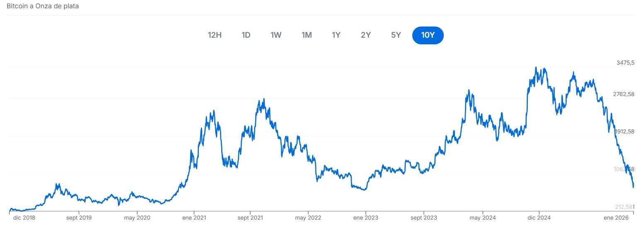Viewport: 641px width, 225px height.
Task: Choose the 5Y time range
Action: click(x=396, y=35)
